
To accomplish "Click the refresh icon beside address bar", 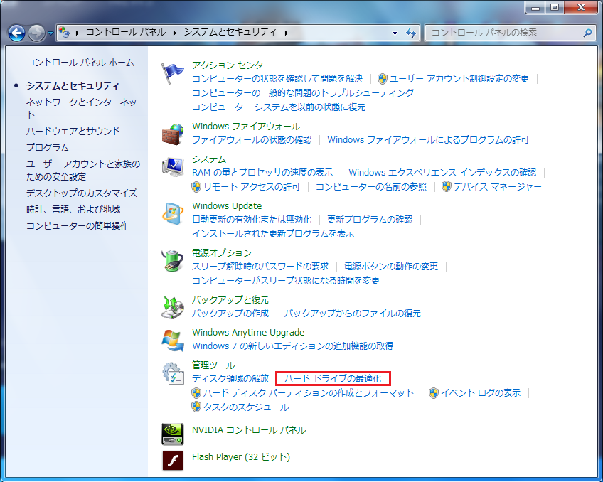I will (x=411, y=33).
